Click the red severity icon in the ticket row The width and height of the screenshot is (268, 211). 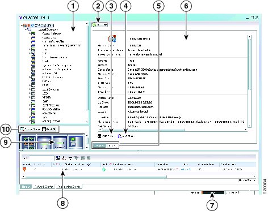click(x=24, y=169)
